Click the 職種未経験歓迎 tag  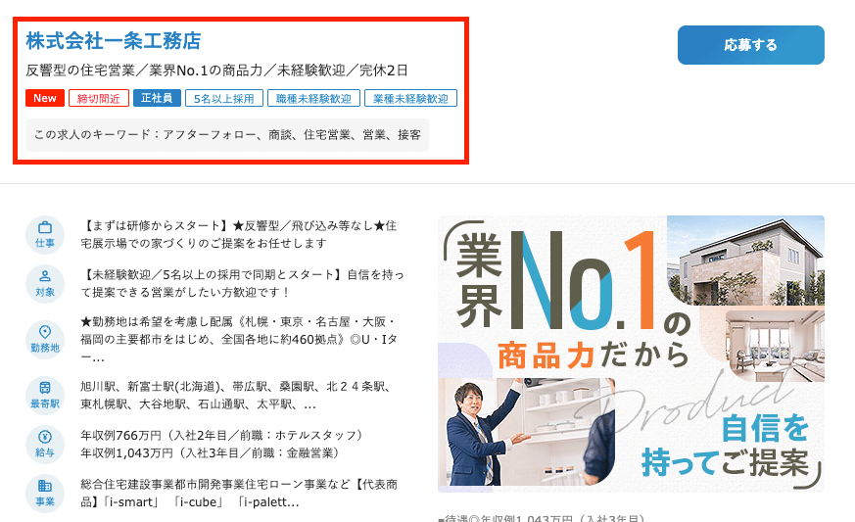click(x=313, y=98)
